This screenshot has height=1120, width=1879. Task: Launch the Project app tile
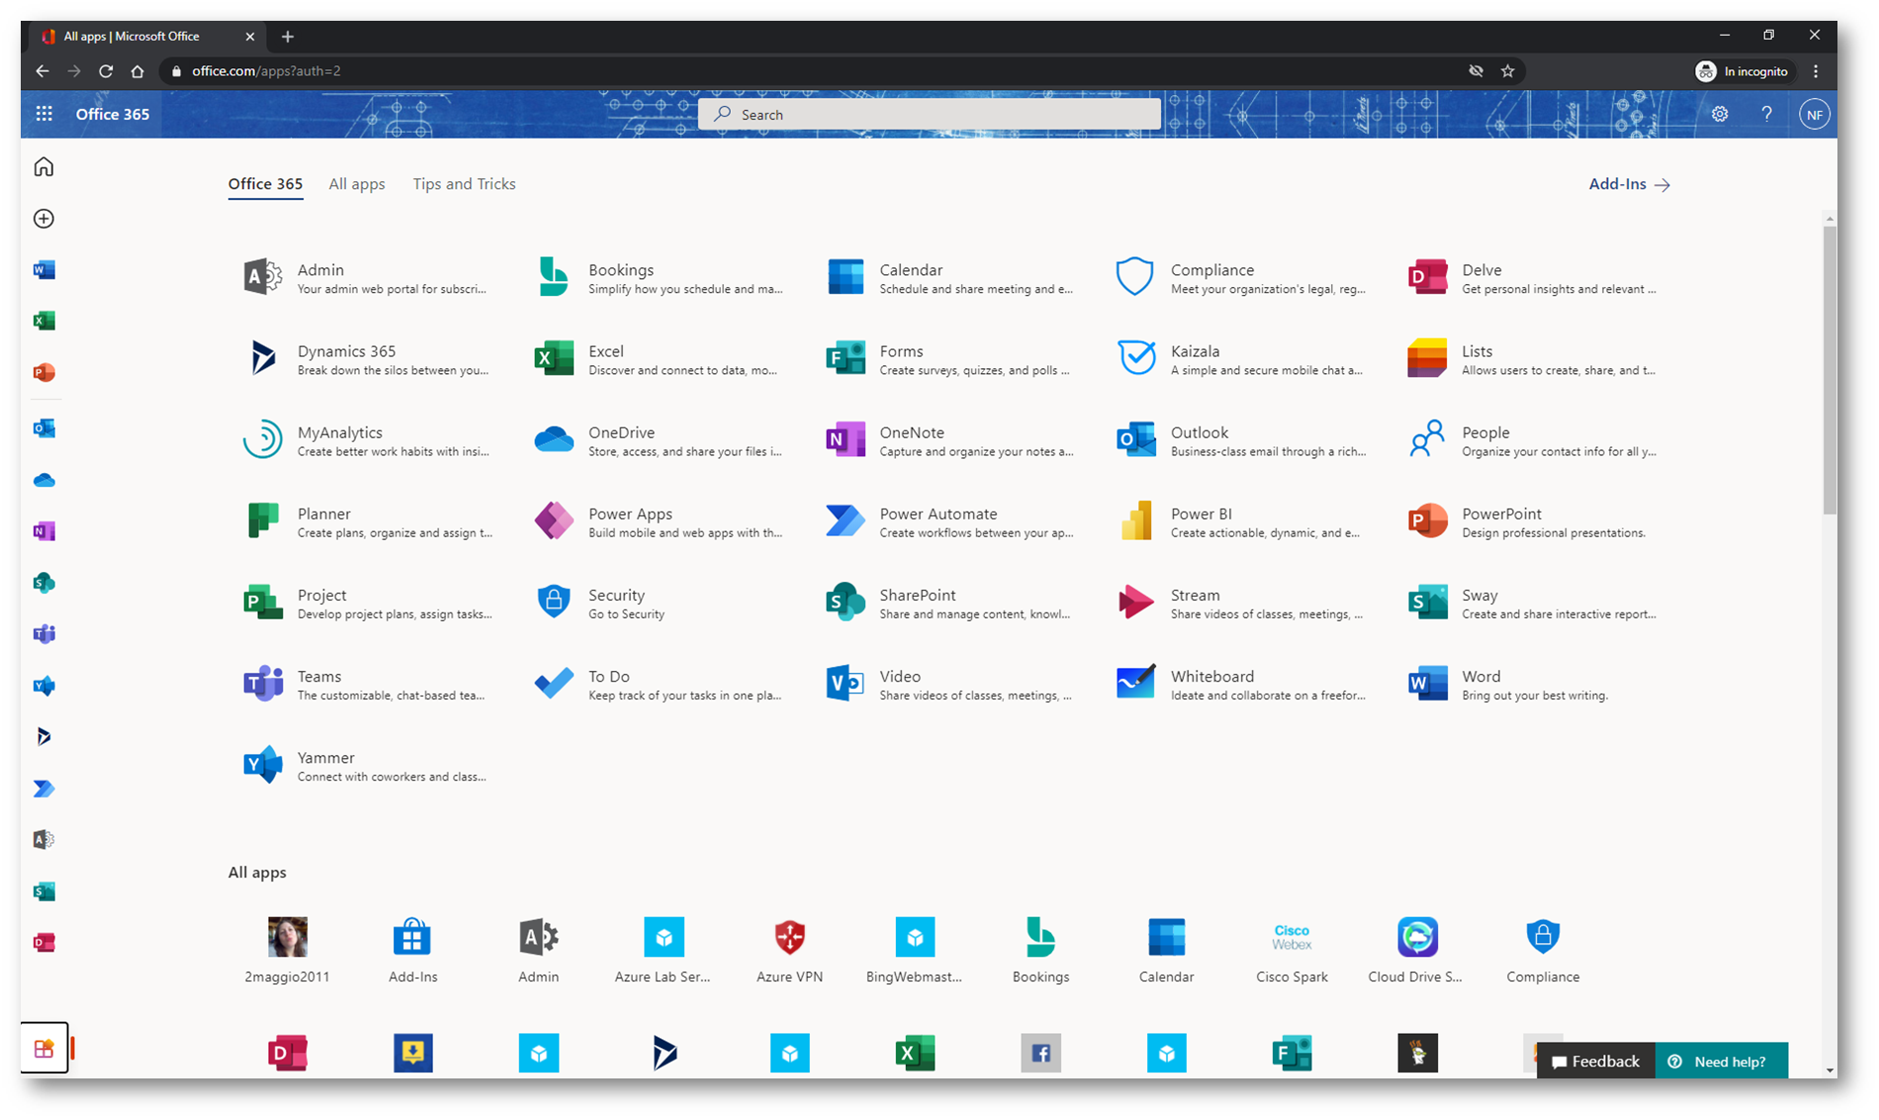pyautogui.click(x=367, y=603)
